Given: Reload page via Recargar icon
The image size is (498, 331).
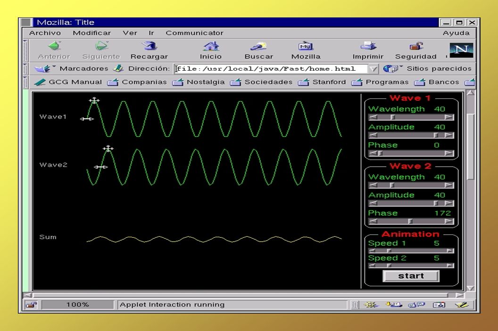Looking at the screenshot, I should pos(149,51).
